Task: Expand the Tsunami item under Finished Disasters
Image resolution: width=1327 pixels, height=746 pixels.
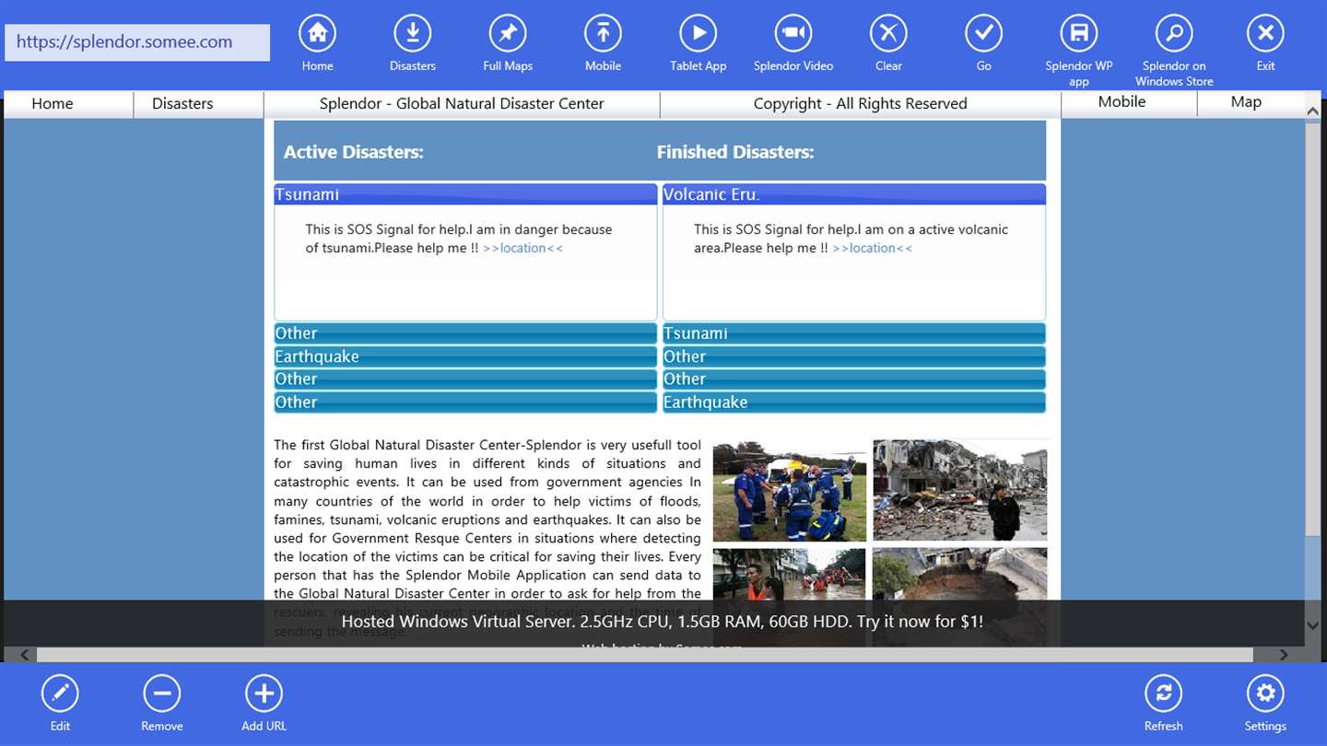Action: 854,333
